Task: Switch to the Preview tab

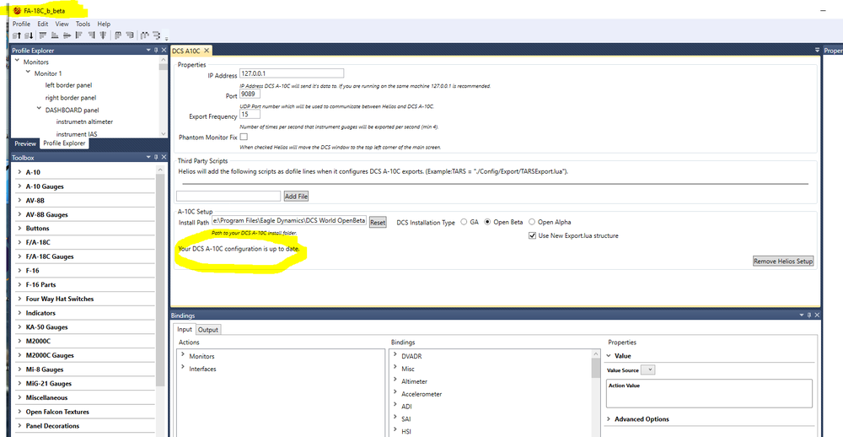Action: tap(25, 143)
